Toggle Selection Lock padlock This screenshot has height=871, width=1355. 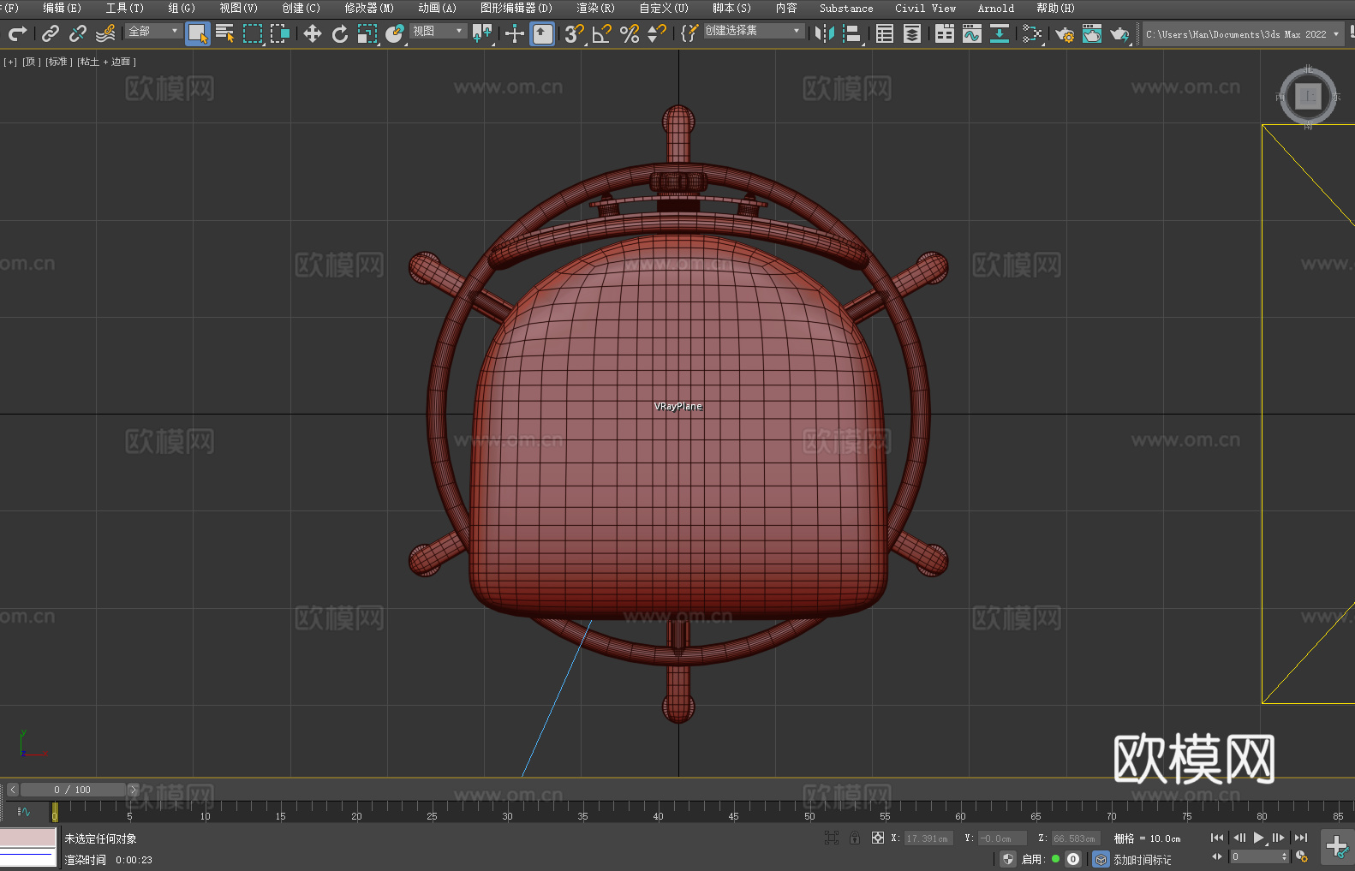855,838
